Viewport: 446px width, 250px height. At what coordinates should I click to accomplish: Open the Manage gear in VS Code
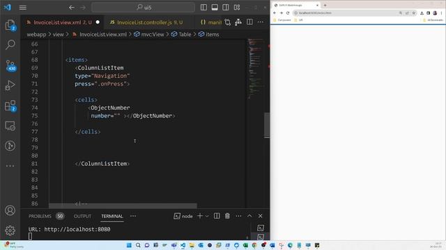pos(10,230)
